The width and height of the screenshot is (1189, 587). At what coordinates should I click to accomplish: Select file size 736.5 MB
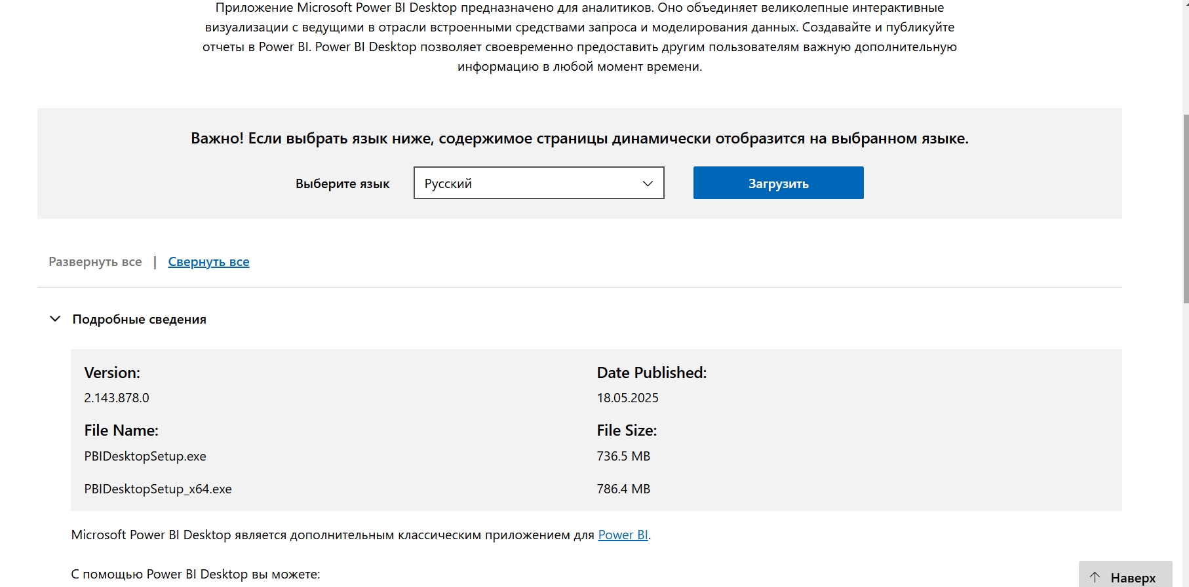623,456
